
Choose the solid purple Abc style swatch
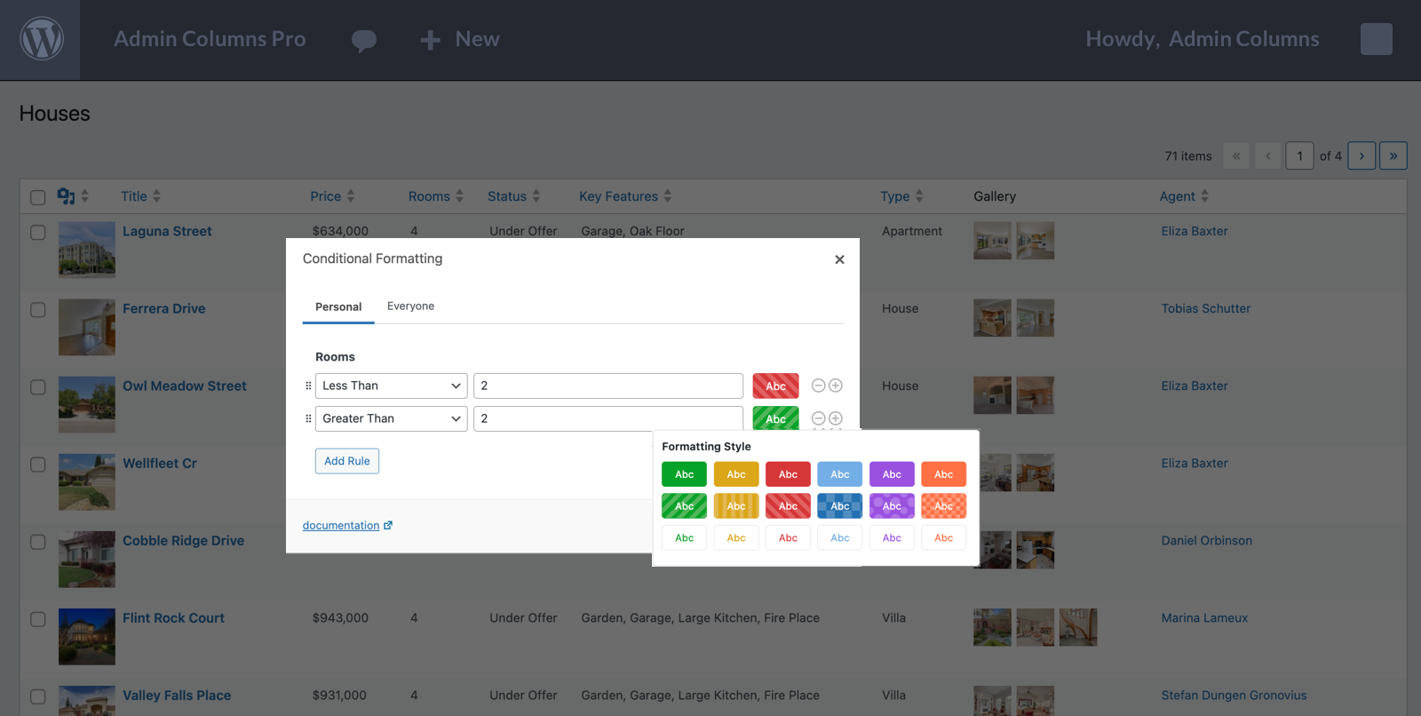892,474
